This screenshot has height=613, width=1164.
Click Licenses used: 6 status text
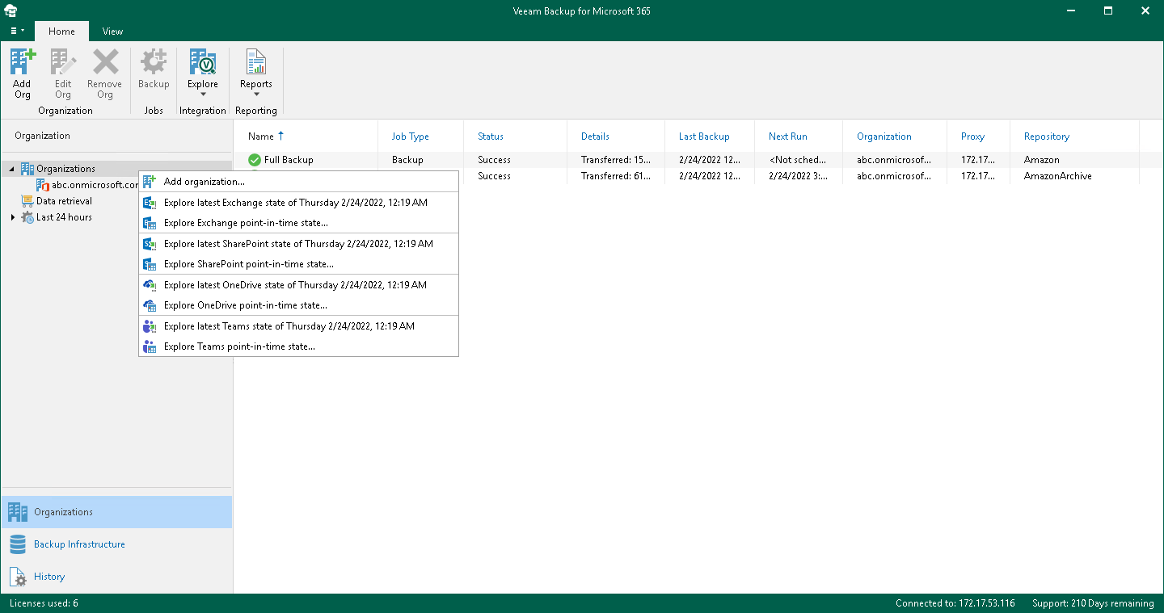(x=44, y=603)
